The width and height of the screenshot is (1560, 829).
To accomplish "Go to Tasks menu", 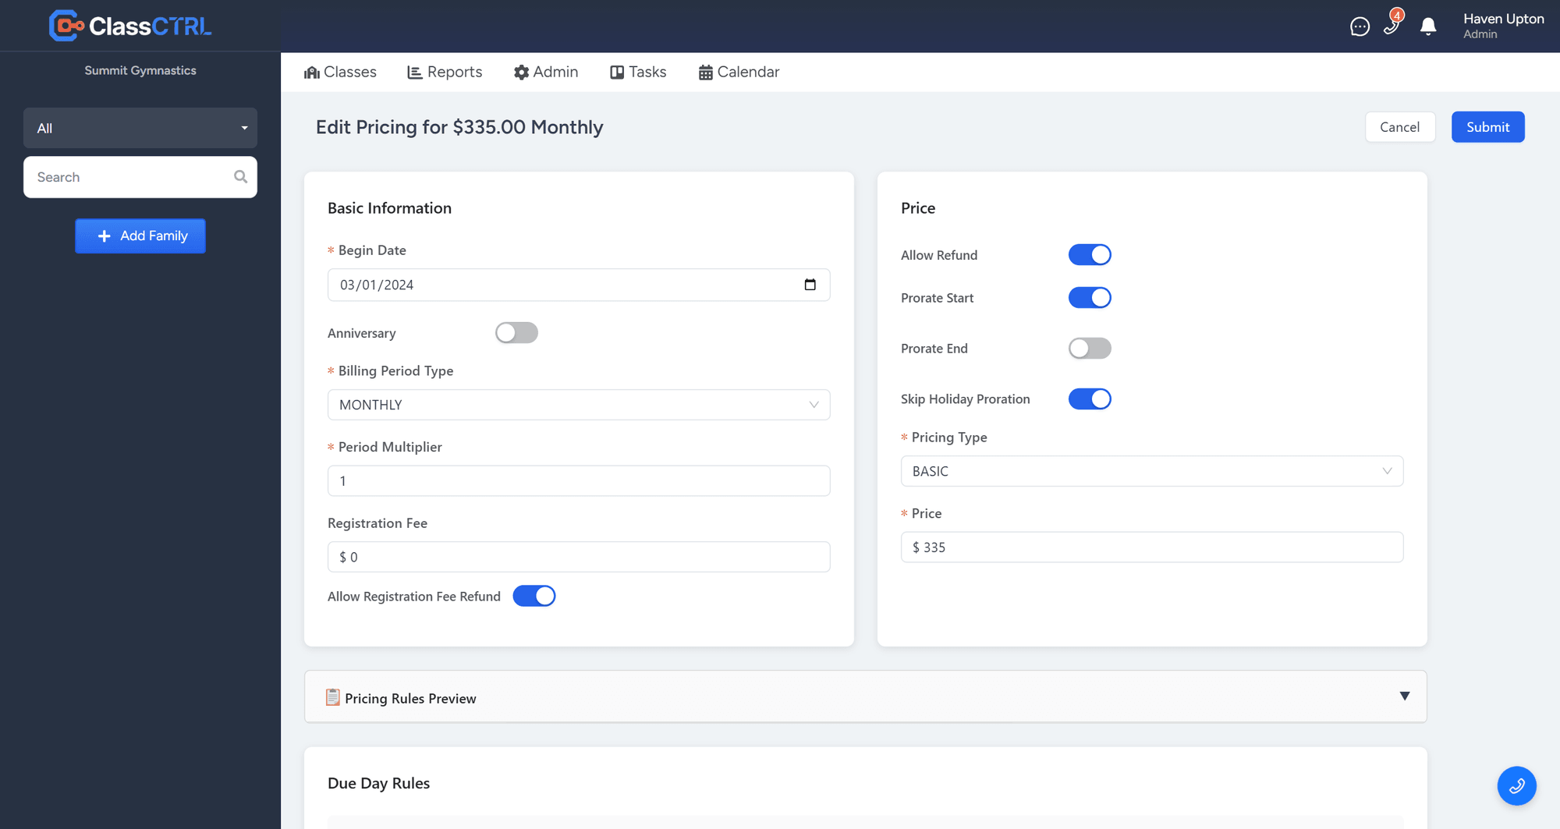I will point(638,73).
